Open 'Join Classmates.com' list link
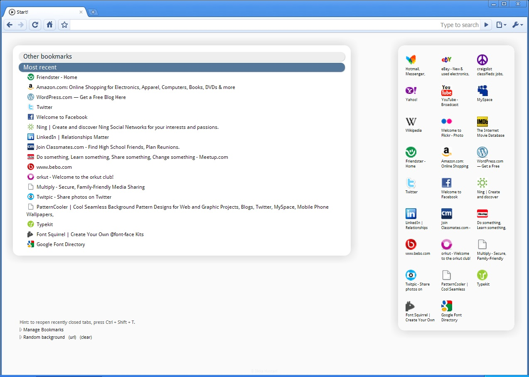 pos(108,147)
